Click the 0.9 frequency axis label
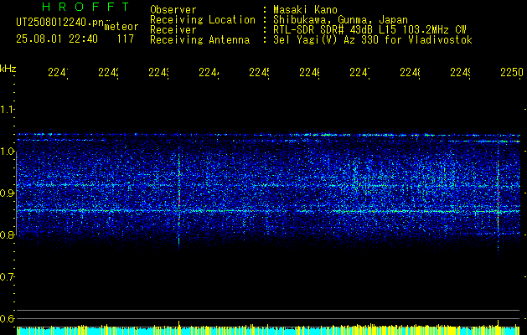The image size is (527, 335). click(x=8, y=193)
